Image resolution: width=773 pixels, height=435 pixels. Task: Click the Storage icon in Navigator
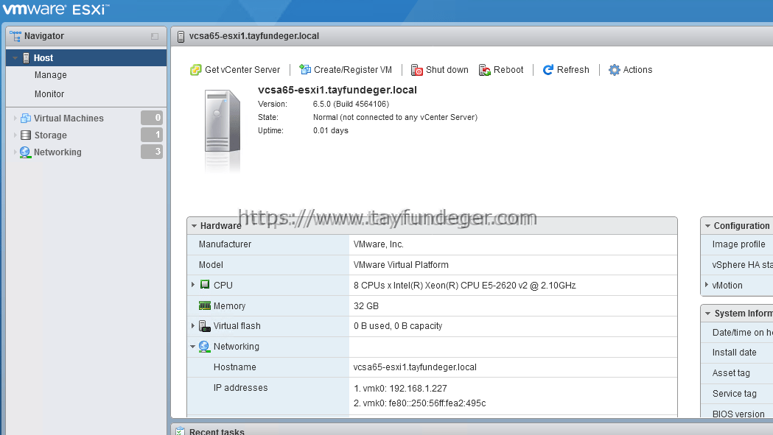pyautogui.click(x=26, y=135)
